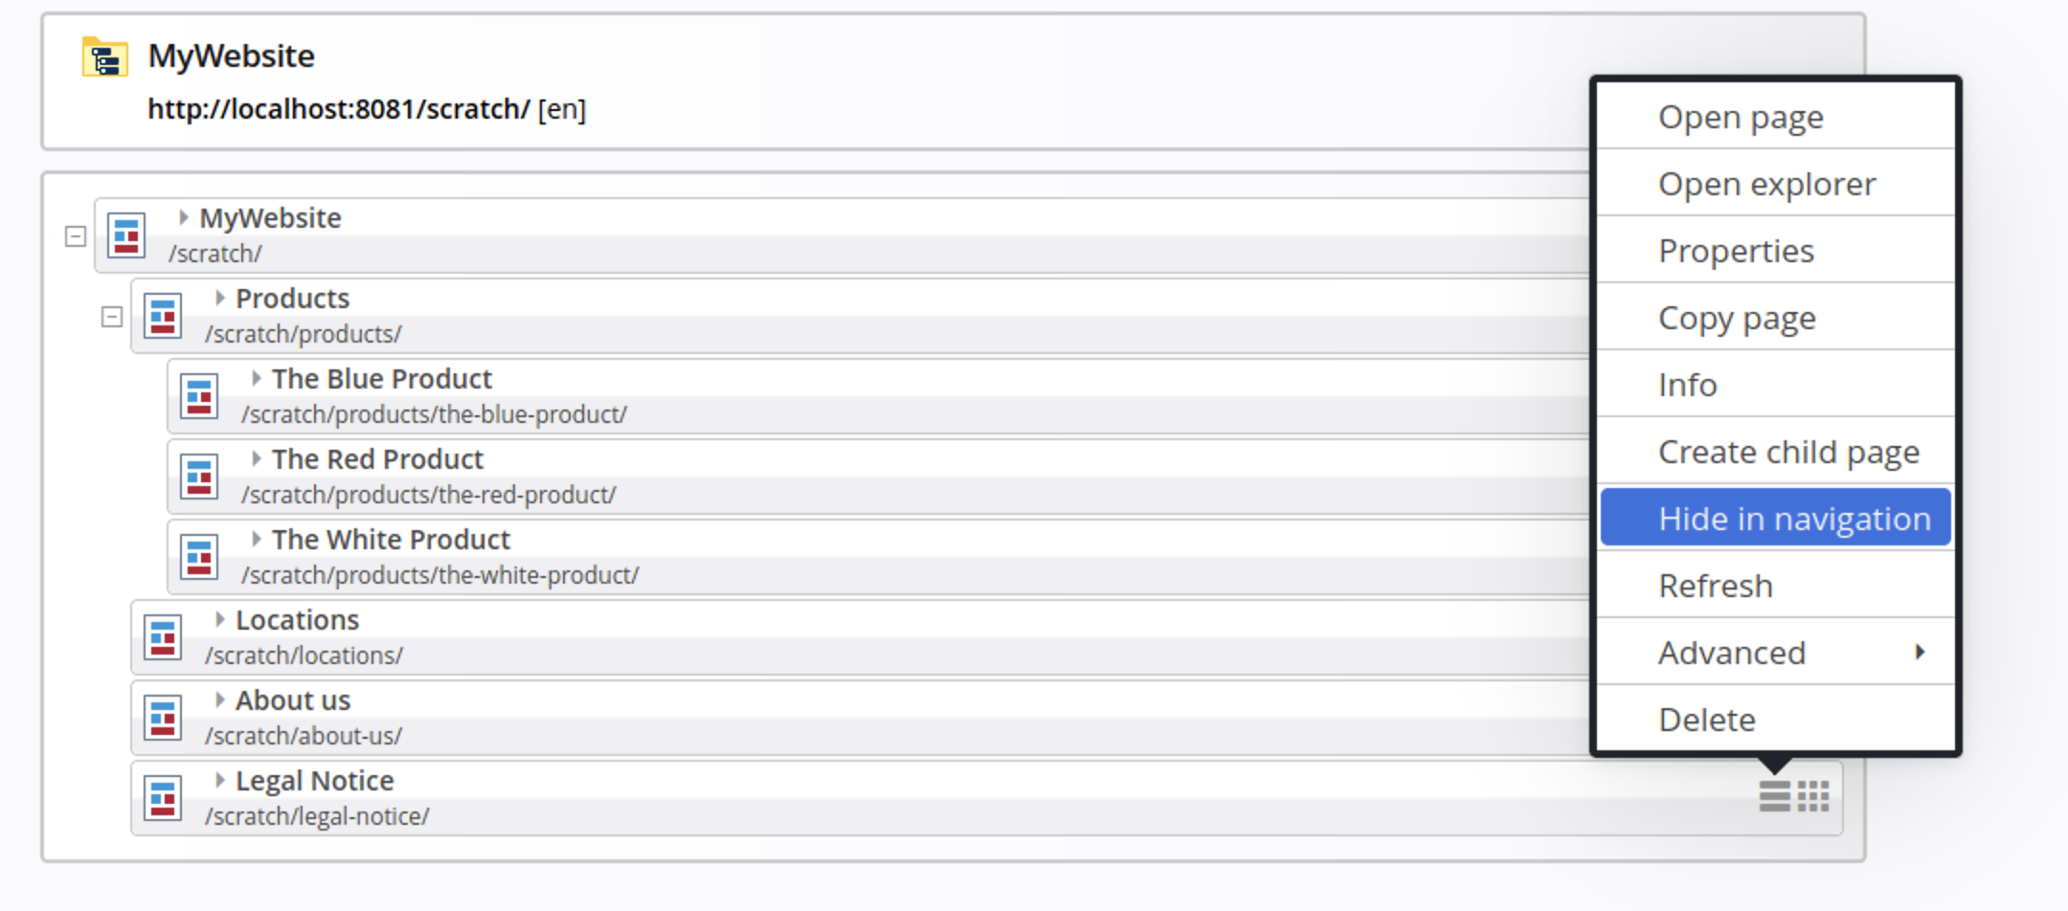Click The Blue Product page icon

point(199,397)
